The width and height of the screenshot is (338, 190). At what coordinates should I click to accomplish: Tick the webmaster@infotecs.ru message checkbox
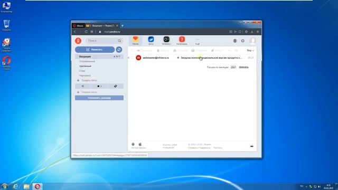133,58
